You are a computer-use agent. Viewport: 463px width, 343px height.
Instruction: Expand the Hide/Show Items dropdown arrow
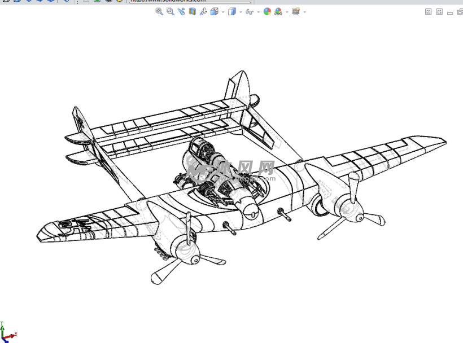click(259, 12)
